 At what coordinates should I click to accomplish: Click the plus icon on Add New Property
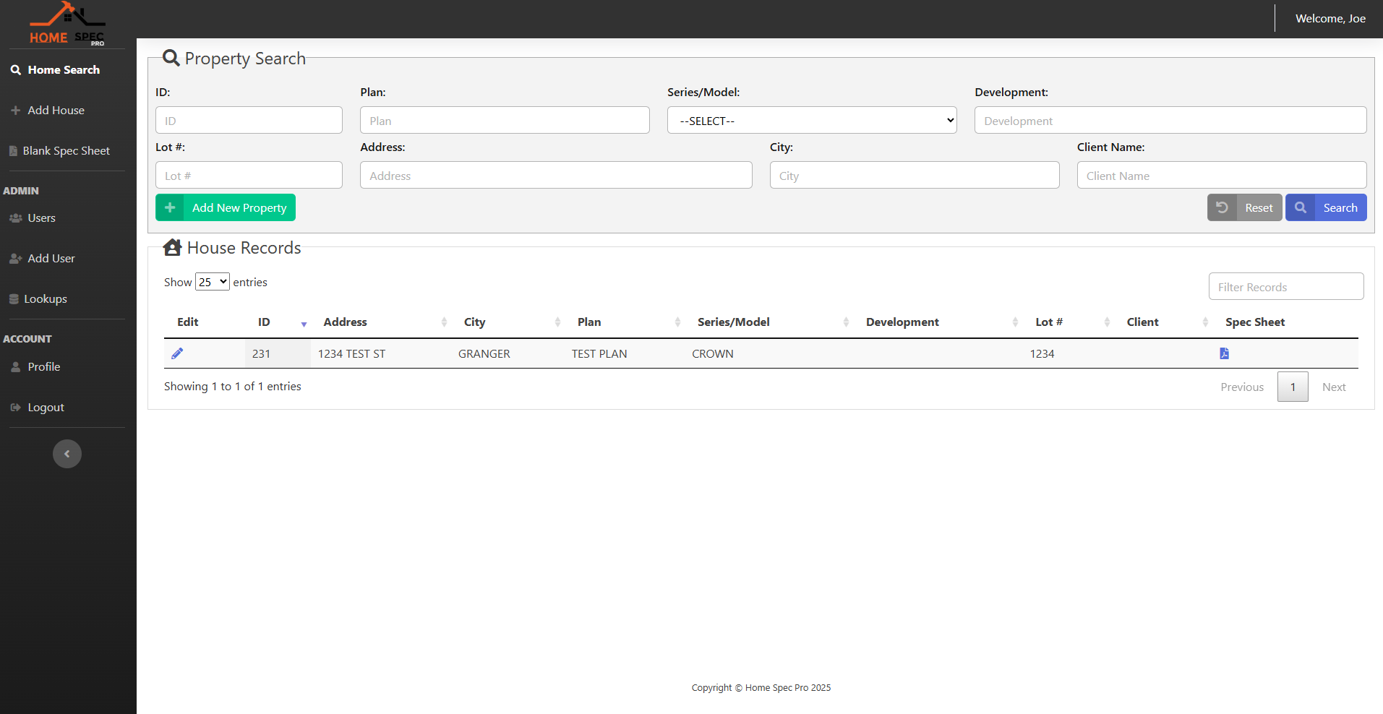pos(170,207)
